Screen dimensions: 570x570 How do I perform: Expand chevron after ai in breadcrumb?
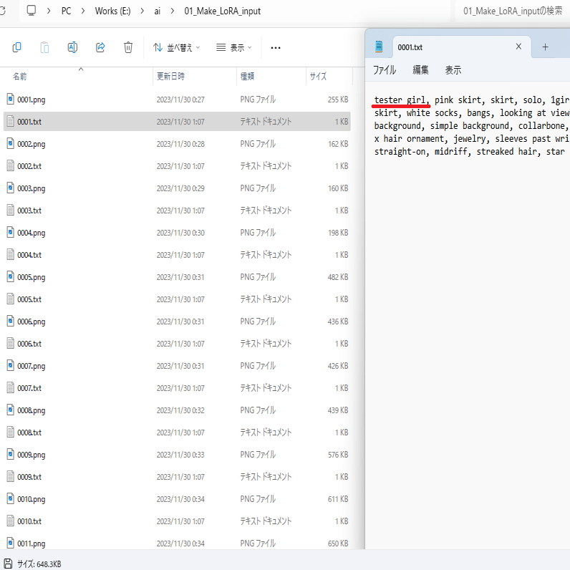point(173,11)
